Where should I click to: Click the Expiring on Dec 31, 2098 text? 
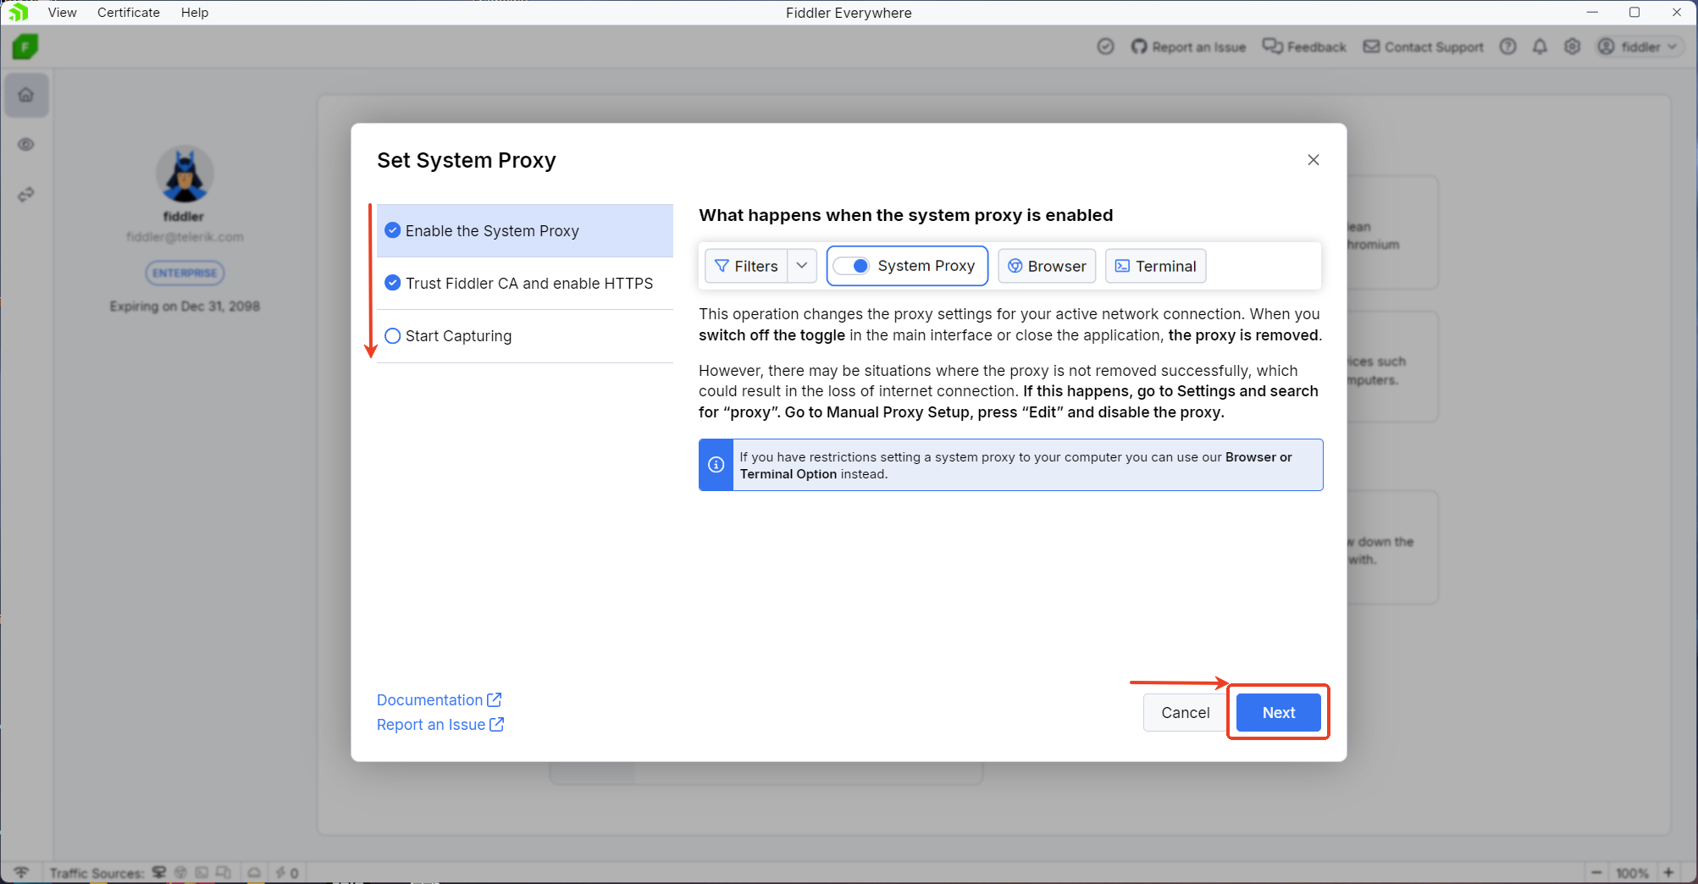(185, 306)
